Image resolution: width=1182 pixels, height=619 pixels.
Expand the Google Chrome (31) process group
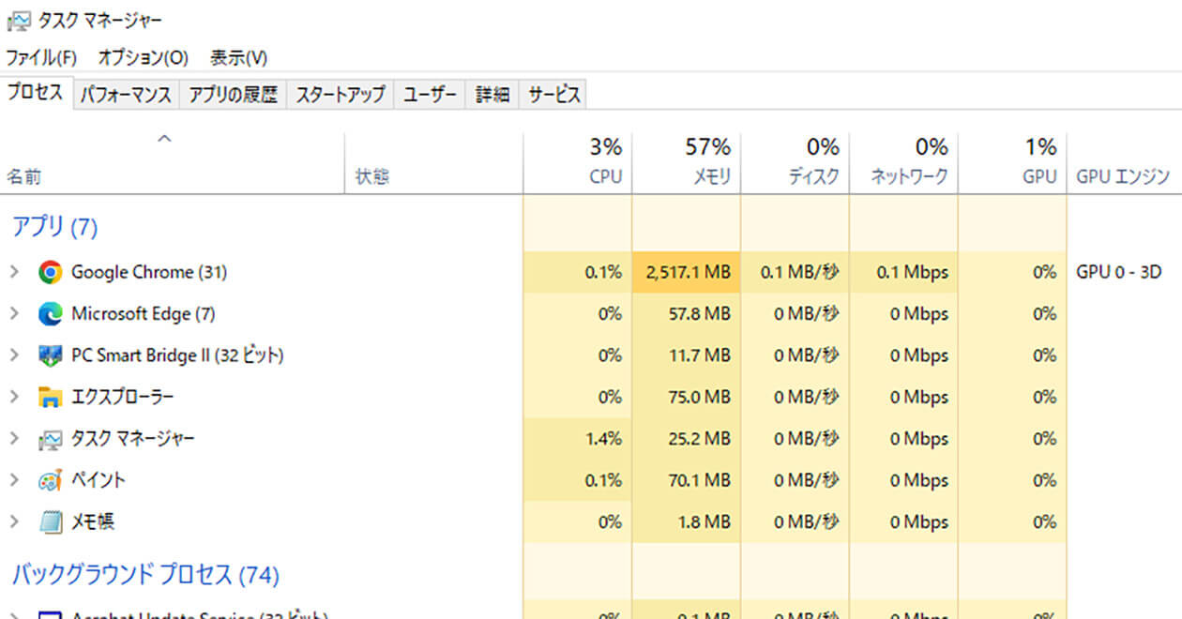[14, 272]
